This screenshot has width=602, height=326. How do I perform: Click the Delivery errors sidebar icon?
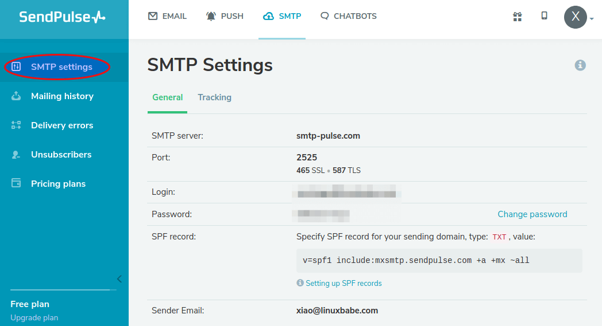[16, 125]
